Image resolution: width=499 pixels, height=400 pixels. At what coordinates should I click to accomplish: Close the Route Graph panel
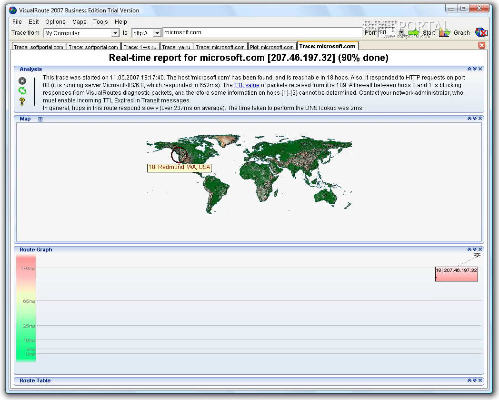[x=480, y=249]
